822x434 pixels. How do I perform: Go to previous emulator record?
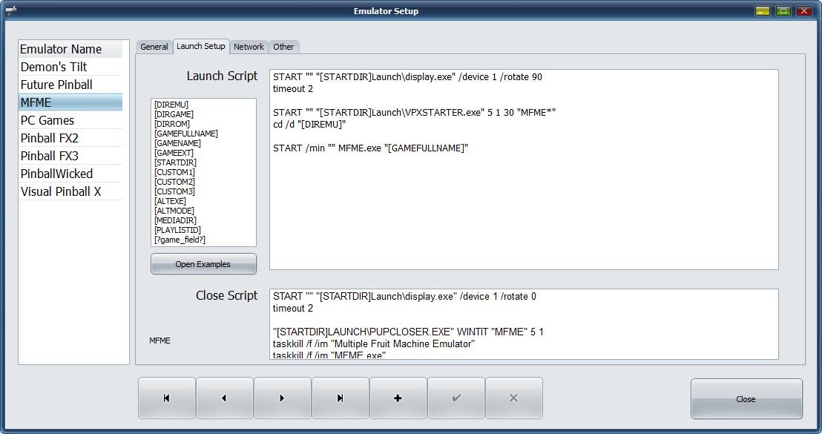(224, 398)
